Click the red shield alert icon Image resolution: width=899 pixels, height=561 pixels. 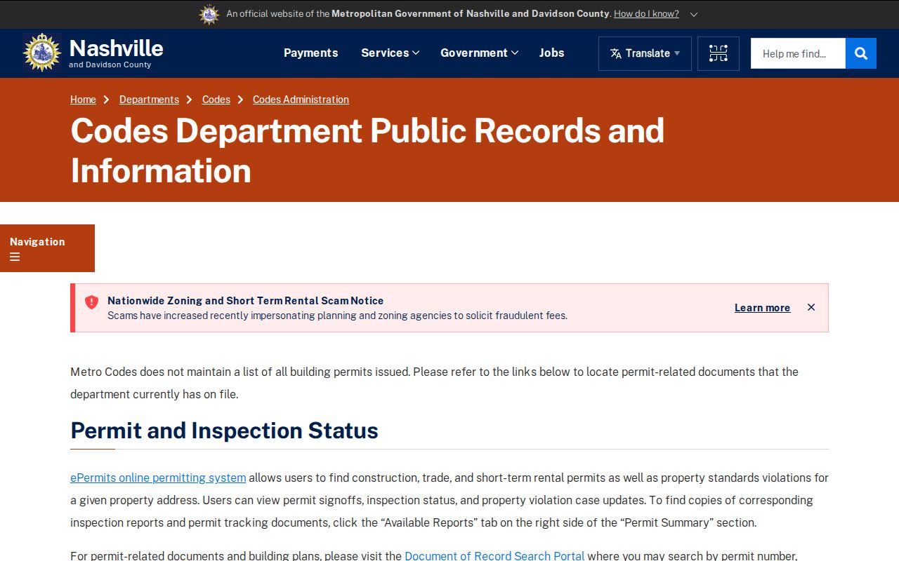pos(91,302)
